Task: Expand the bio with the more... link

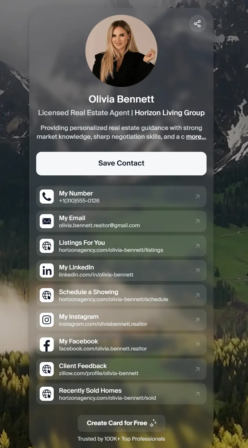Action: click(x=196, y=137)
